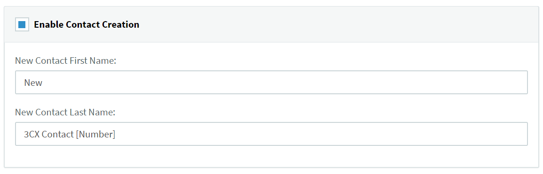Click blank panel area below Last Name field
Viewport: 543px width, 174px height.
271,156
